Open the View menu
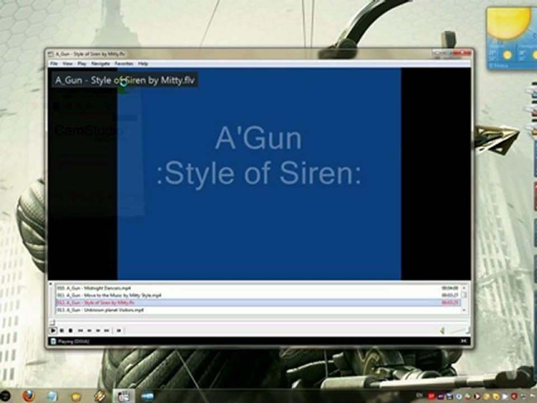This screenshot has height=403, width=537. point(68,64)
